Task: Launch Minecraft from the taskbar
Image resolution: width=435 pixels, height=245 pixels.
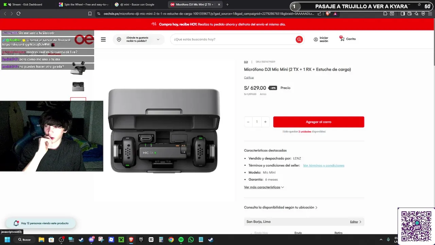Action: click(121, 240)
